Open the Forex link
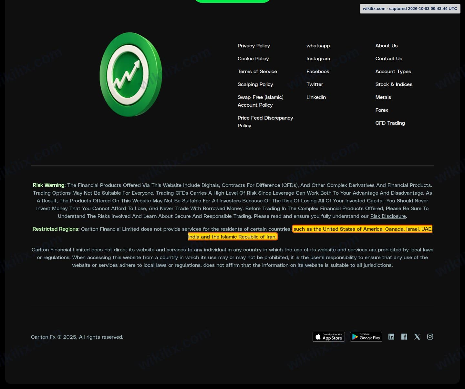 coord(382,110)
